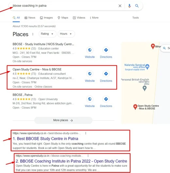170x173 pixels.
Task: Click the openstudy.co.in bbose-coaching-institute URL
Action: [49, 156]
